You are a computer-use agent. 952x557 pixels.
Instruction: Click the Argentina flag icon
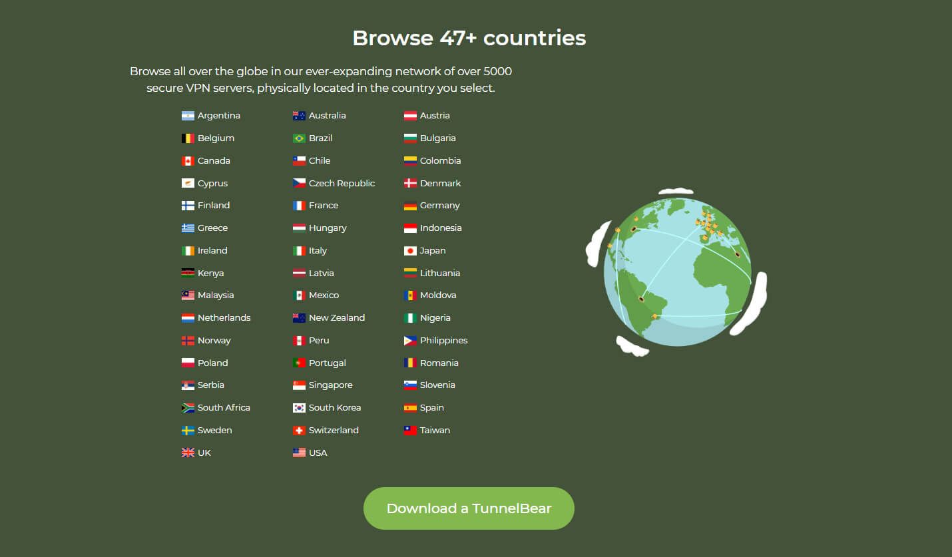[x=188, y=116]
